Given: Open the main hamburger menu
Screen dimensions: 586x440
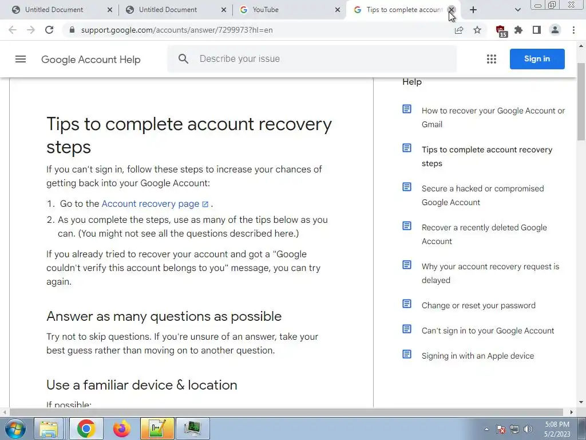Looking at the screenshot, I should 21,59.
